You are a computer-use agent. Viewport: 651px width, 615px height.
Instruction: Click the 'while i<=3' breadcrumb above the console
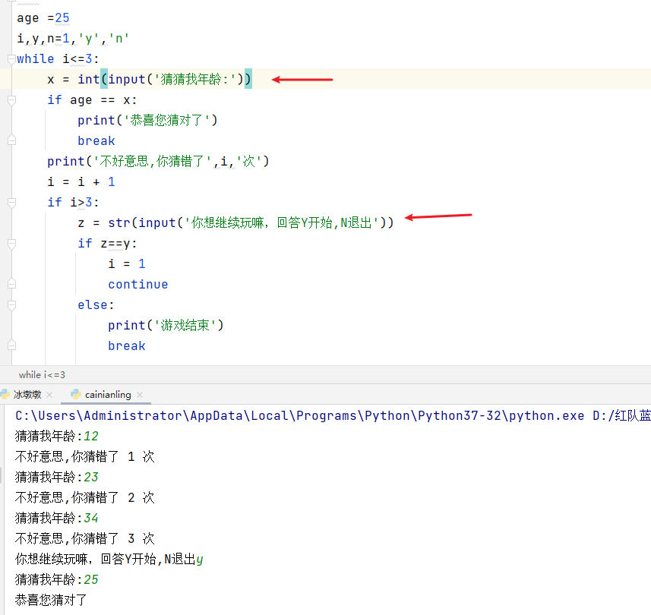click(40, 374)
